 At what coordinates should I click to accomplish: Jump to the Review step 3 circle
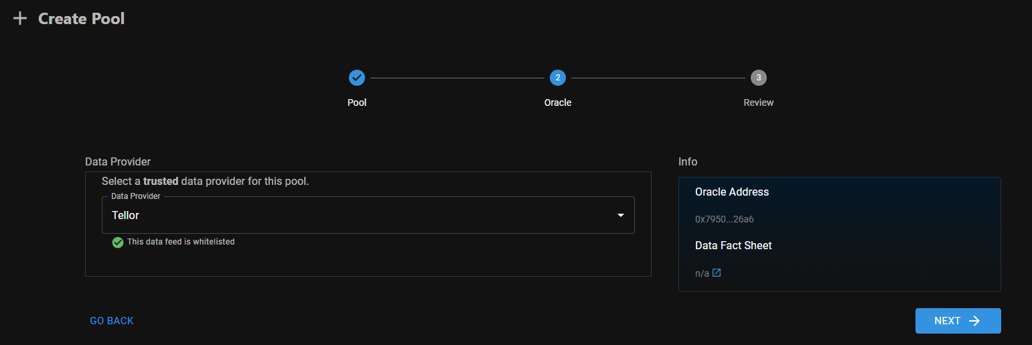click(759, 78)
